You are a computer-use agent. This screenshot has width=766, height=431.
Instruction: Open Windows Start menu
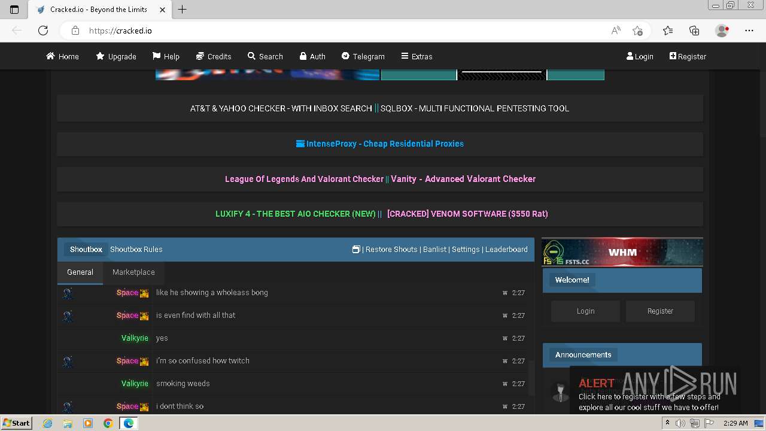tap(17, 423)
